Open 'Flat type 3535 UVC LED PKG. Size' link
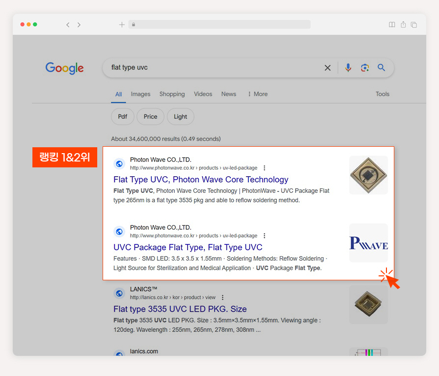 (x=180, y=309)
